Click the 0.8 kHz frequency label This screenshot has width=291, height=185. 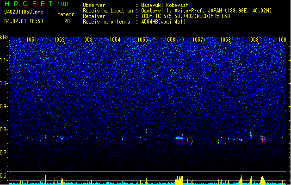[4, 129]
